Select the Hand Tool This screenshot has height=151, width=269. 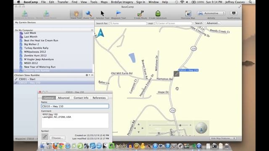click(x=76, y=14)
